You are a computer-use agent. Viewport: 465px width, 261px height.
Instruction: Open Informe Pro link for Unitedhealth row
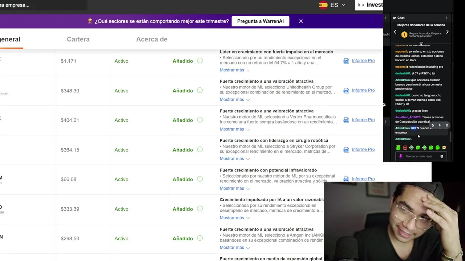pos(363,90)
